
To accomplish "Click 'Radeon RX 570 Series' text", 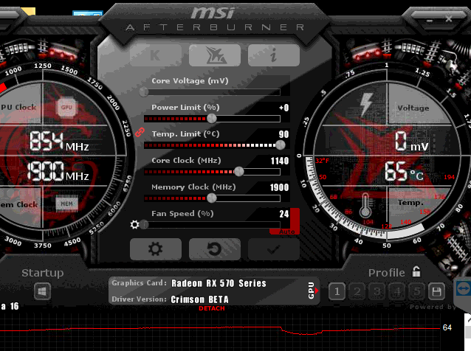I will 219,283.
